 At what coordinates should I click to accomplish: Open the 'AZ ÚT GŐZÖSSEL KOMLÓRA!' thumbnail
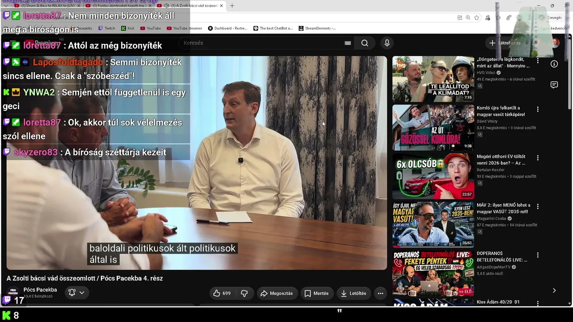[433, 127]
